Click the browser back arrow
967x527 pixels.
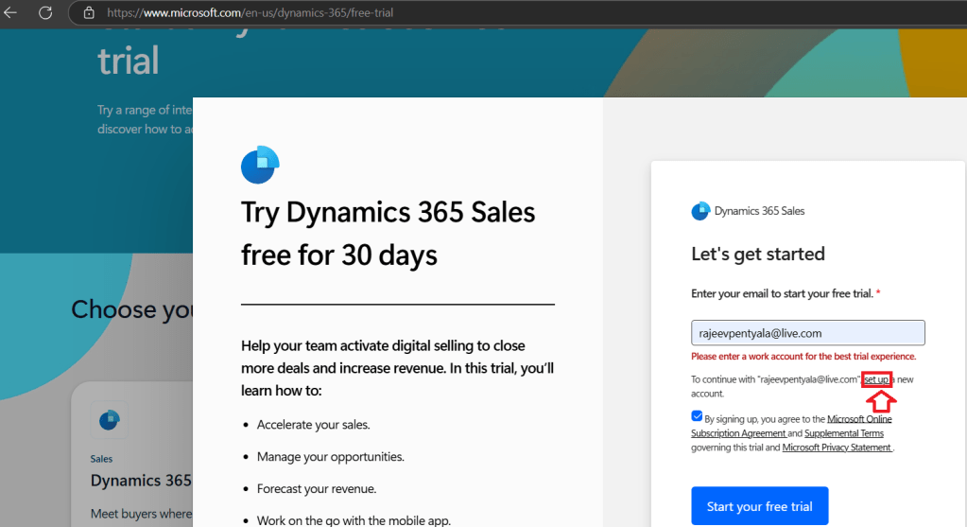pos(11,13)
